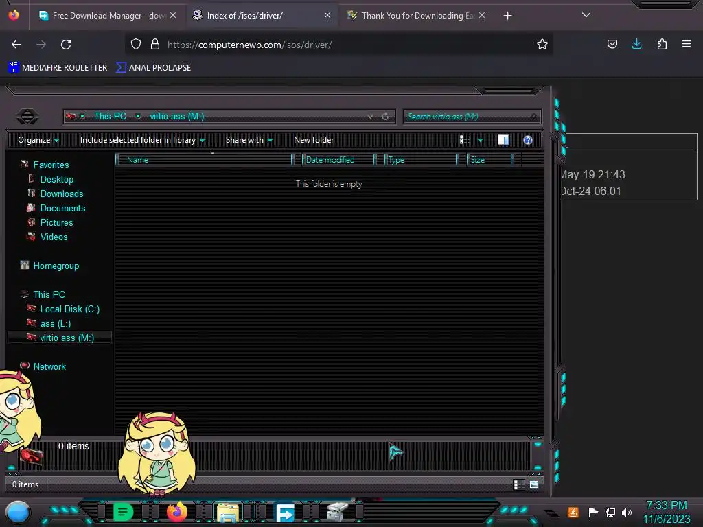
Task: Click the Explorer back navigation orb
Action: coord(27,117)
